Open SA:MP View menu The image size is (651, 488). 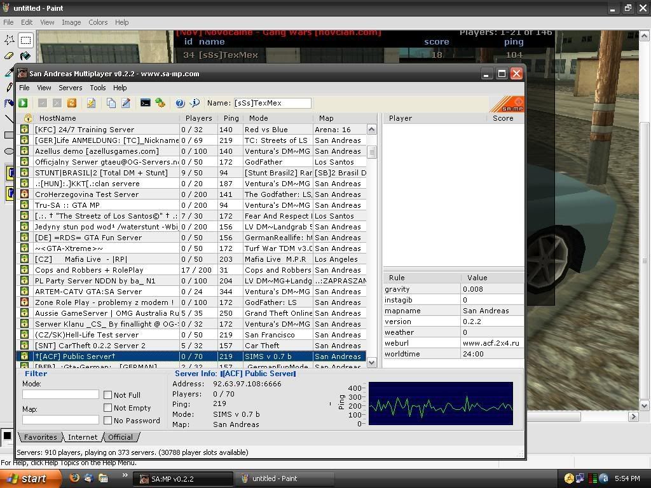pos(44,88)
